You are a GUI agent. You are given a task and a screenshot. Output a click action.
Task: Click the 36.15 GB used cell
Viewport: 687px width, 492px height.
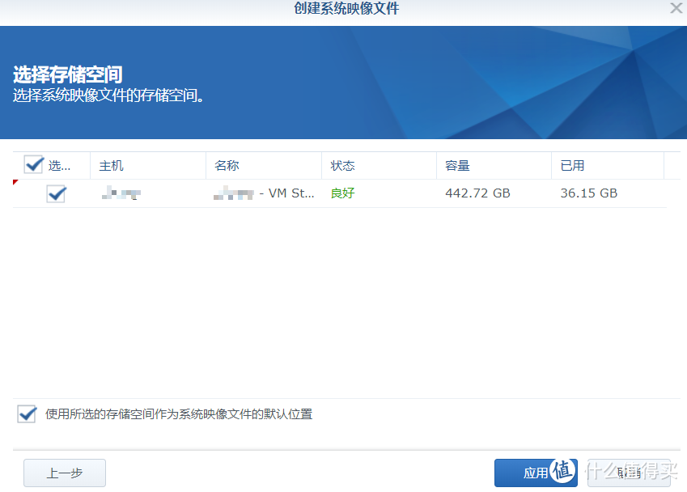pos(588,194)
